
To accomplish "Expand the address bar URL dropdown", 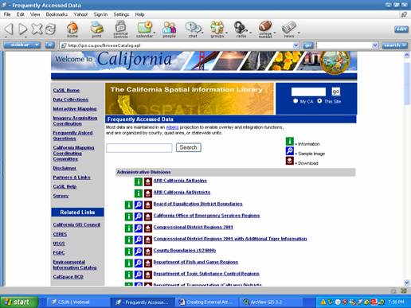I will coord(296,45).
